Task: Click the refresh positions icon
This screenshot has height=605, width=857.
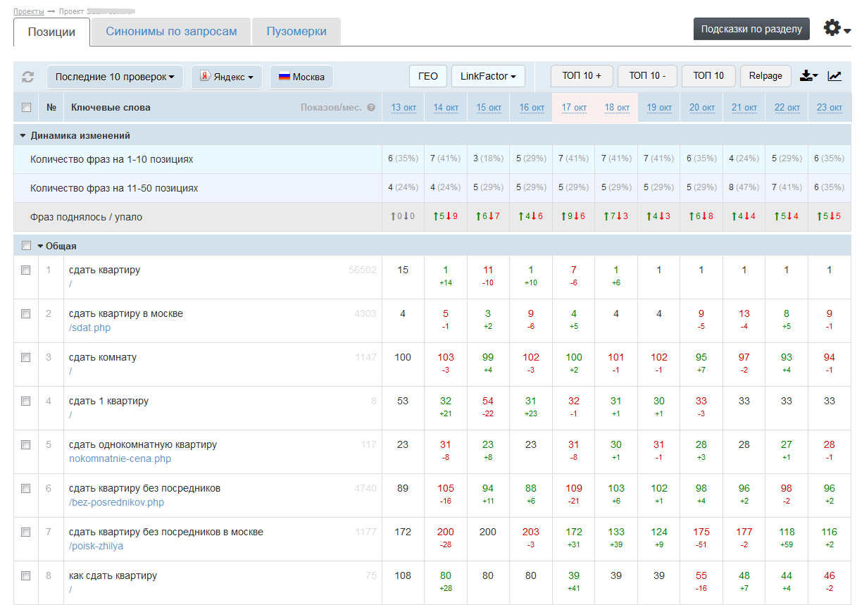Action: pos(28,77)
